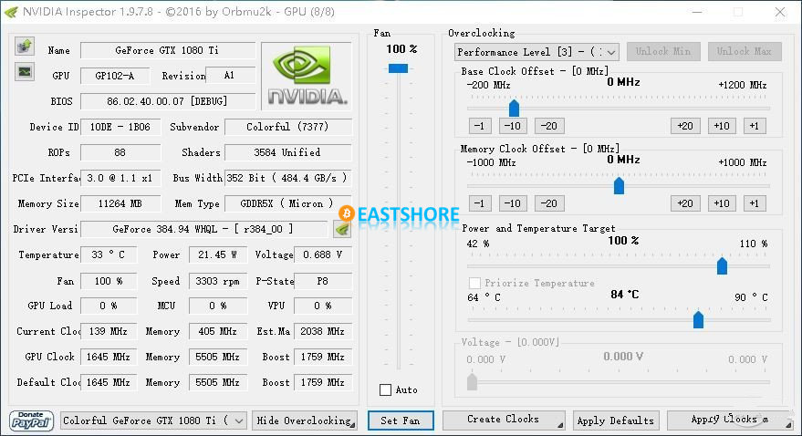The image size is (802, 436).
Task: Click the power target slider handle
Action: pyautogui.click(x=722, y=265)
